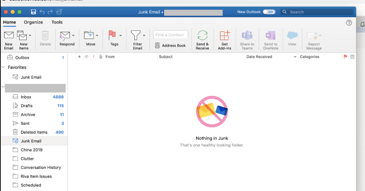This screenshot has height=191, width=365.
Task: Click the Print icon in title bar
Action: click(x=59, y=12)
